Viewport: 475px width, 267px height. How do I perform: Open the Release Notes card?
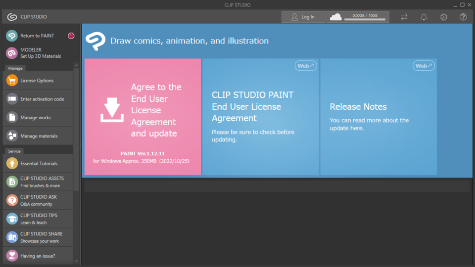[379, 117]
